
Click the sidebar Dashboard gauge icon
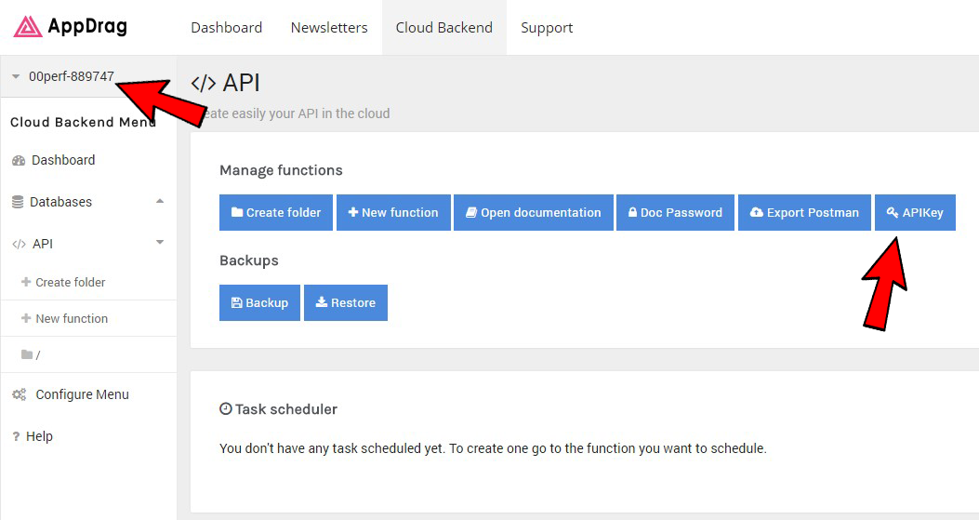(x=19, y=161)
